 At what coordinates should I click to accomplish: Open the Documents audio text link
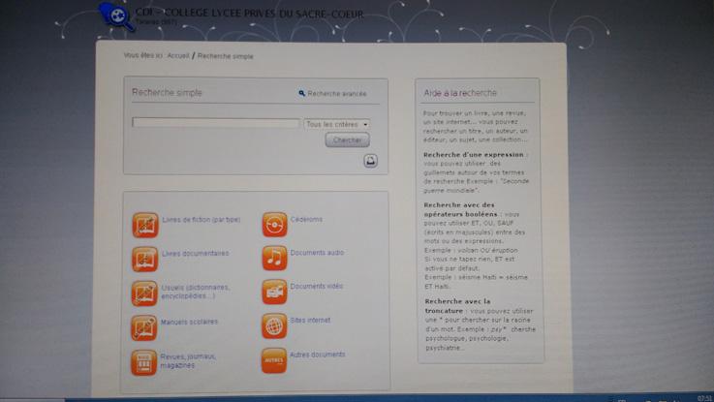tap(317, 253)
